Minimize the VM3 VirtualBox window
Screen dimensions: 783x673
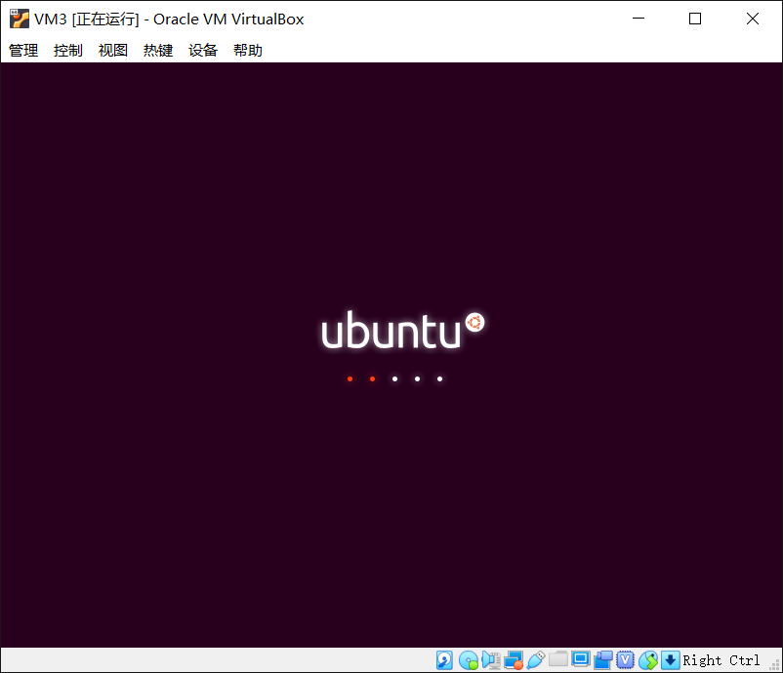pyautogui.click(x=639, y=19)
